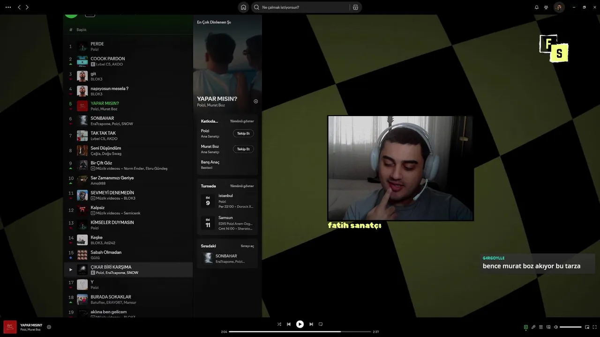This screenshot has height=337, width=600.
Task: Open the Samsun concert on Eki 11
Action: coord(227,223)
